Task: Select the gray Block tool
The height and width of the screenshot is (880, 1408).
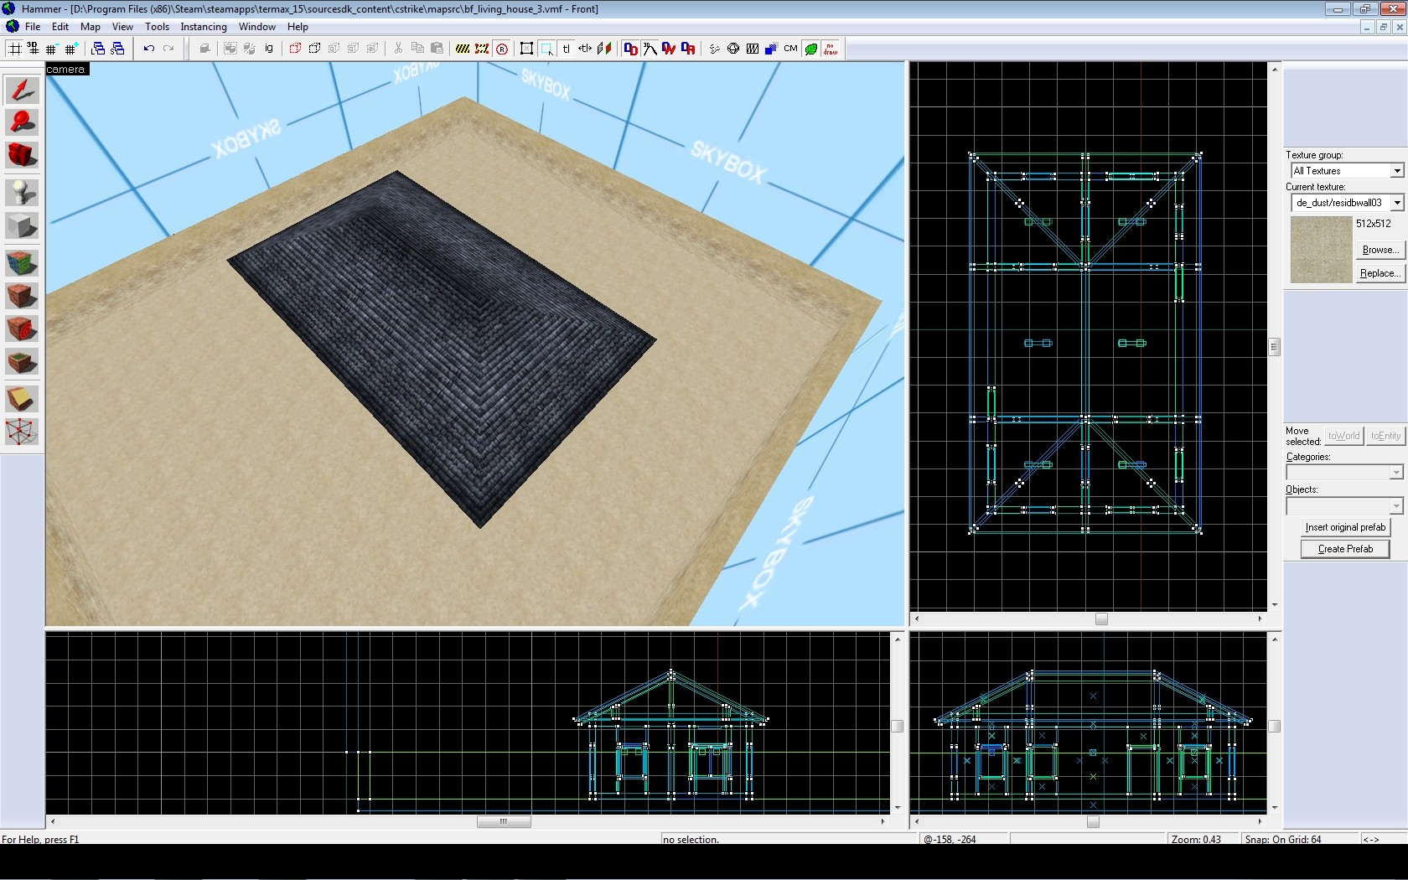Action: (22, 225)
